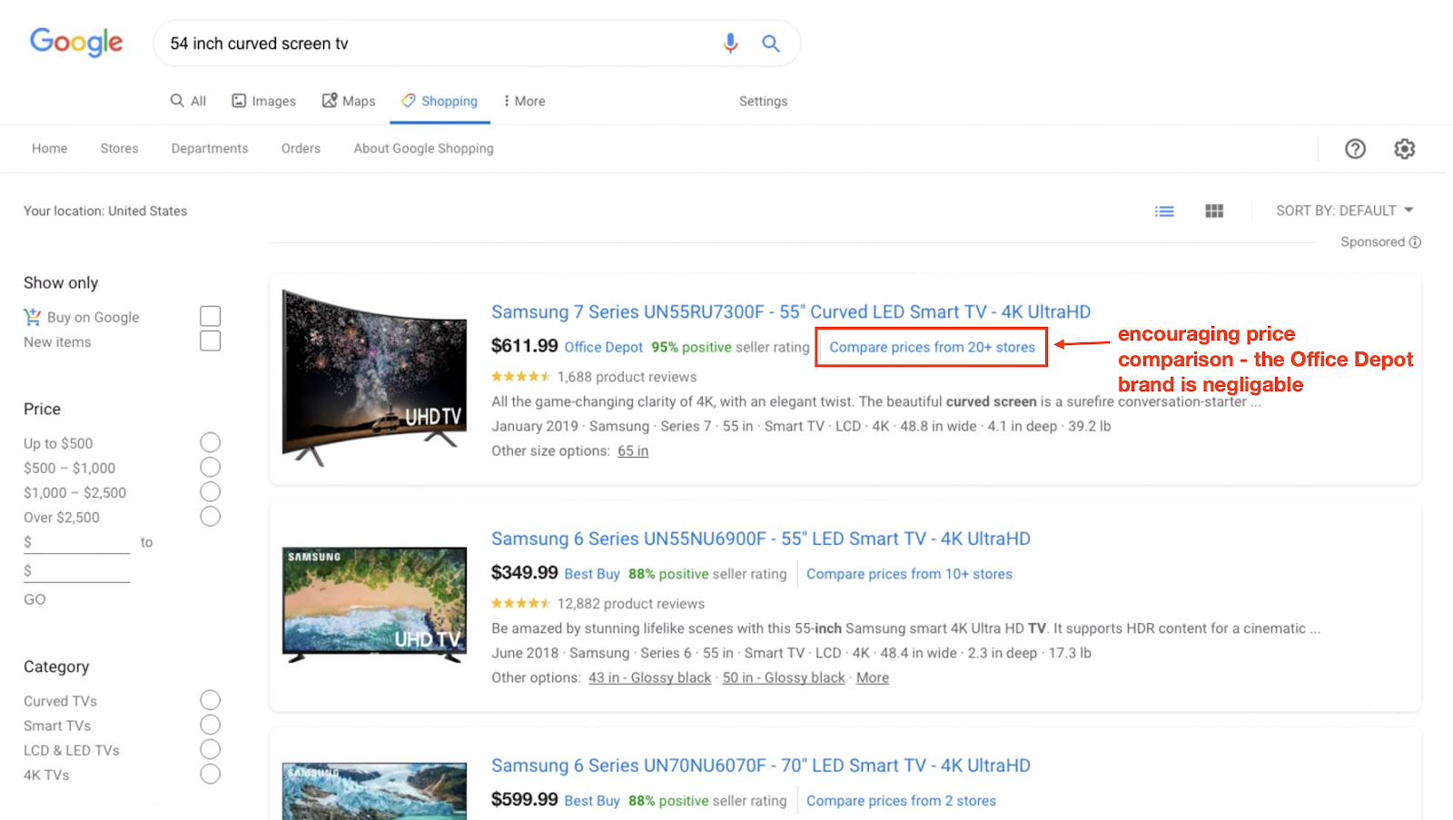
Task: Click Your location: United States text
Action: click(x=105, y=211)
